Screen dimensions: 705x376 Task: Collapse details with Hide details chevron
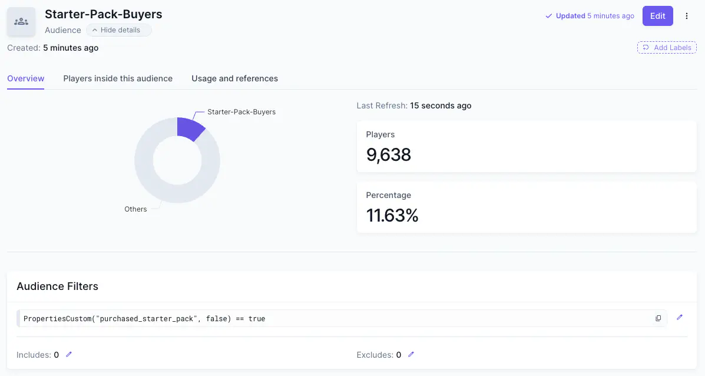pyautogui.click(x=94, y=30)
